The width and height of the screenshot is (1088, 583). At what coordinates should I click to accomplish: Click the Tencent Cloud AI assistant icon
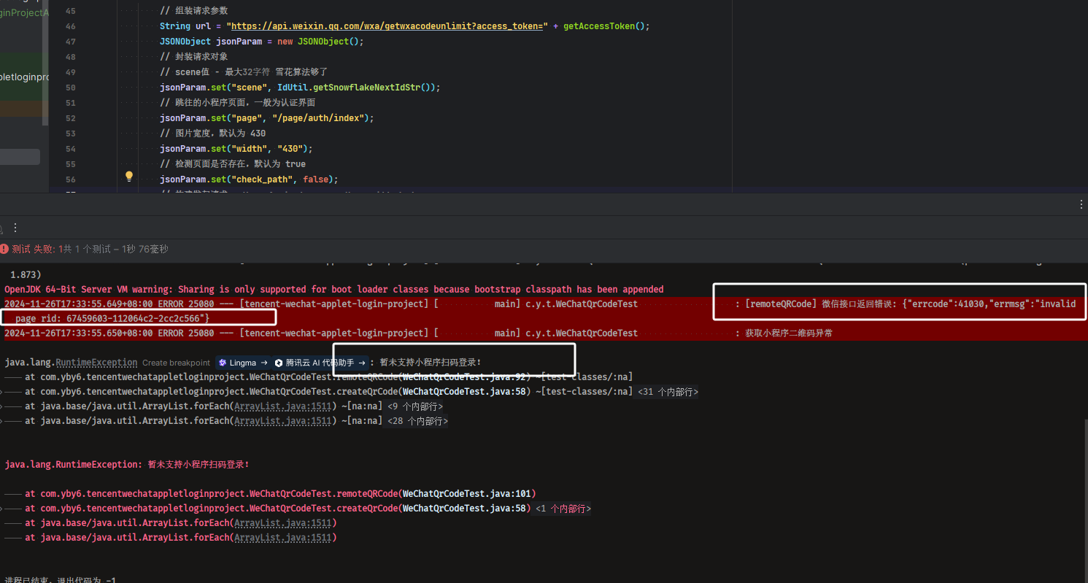click(x=278, y=363)
